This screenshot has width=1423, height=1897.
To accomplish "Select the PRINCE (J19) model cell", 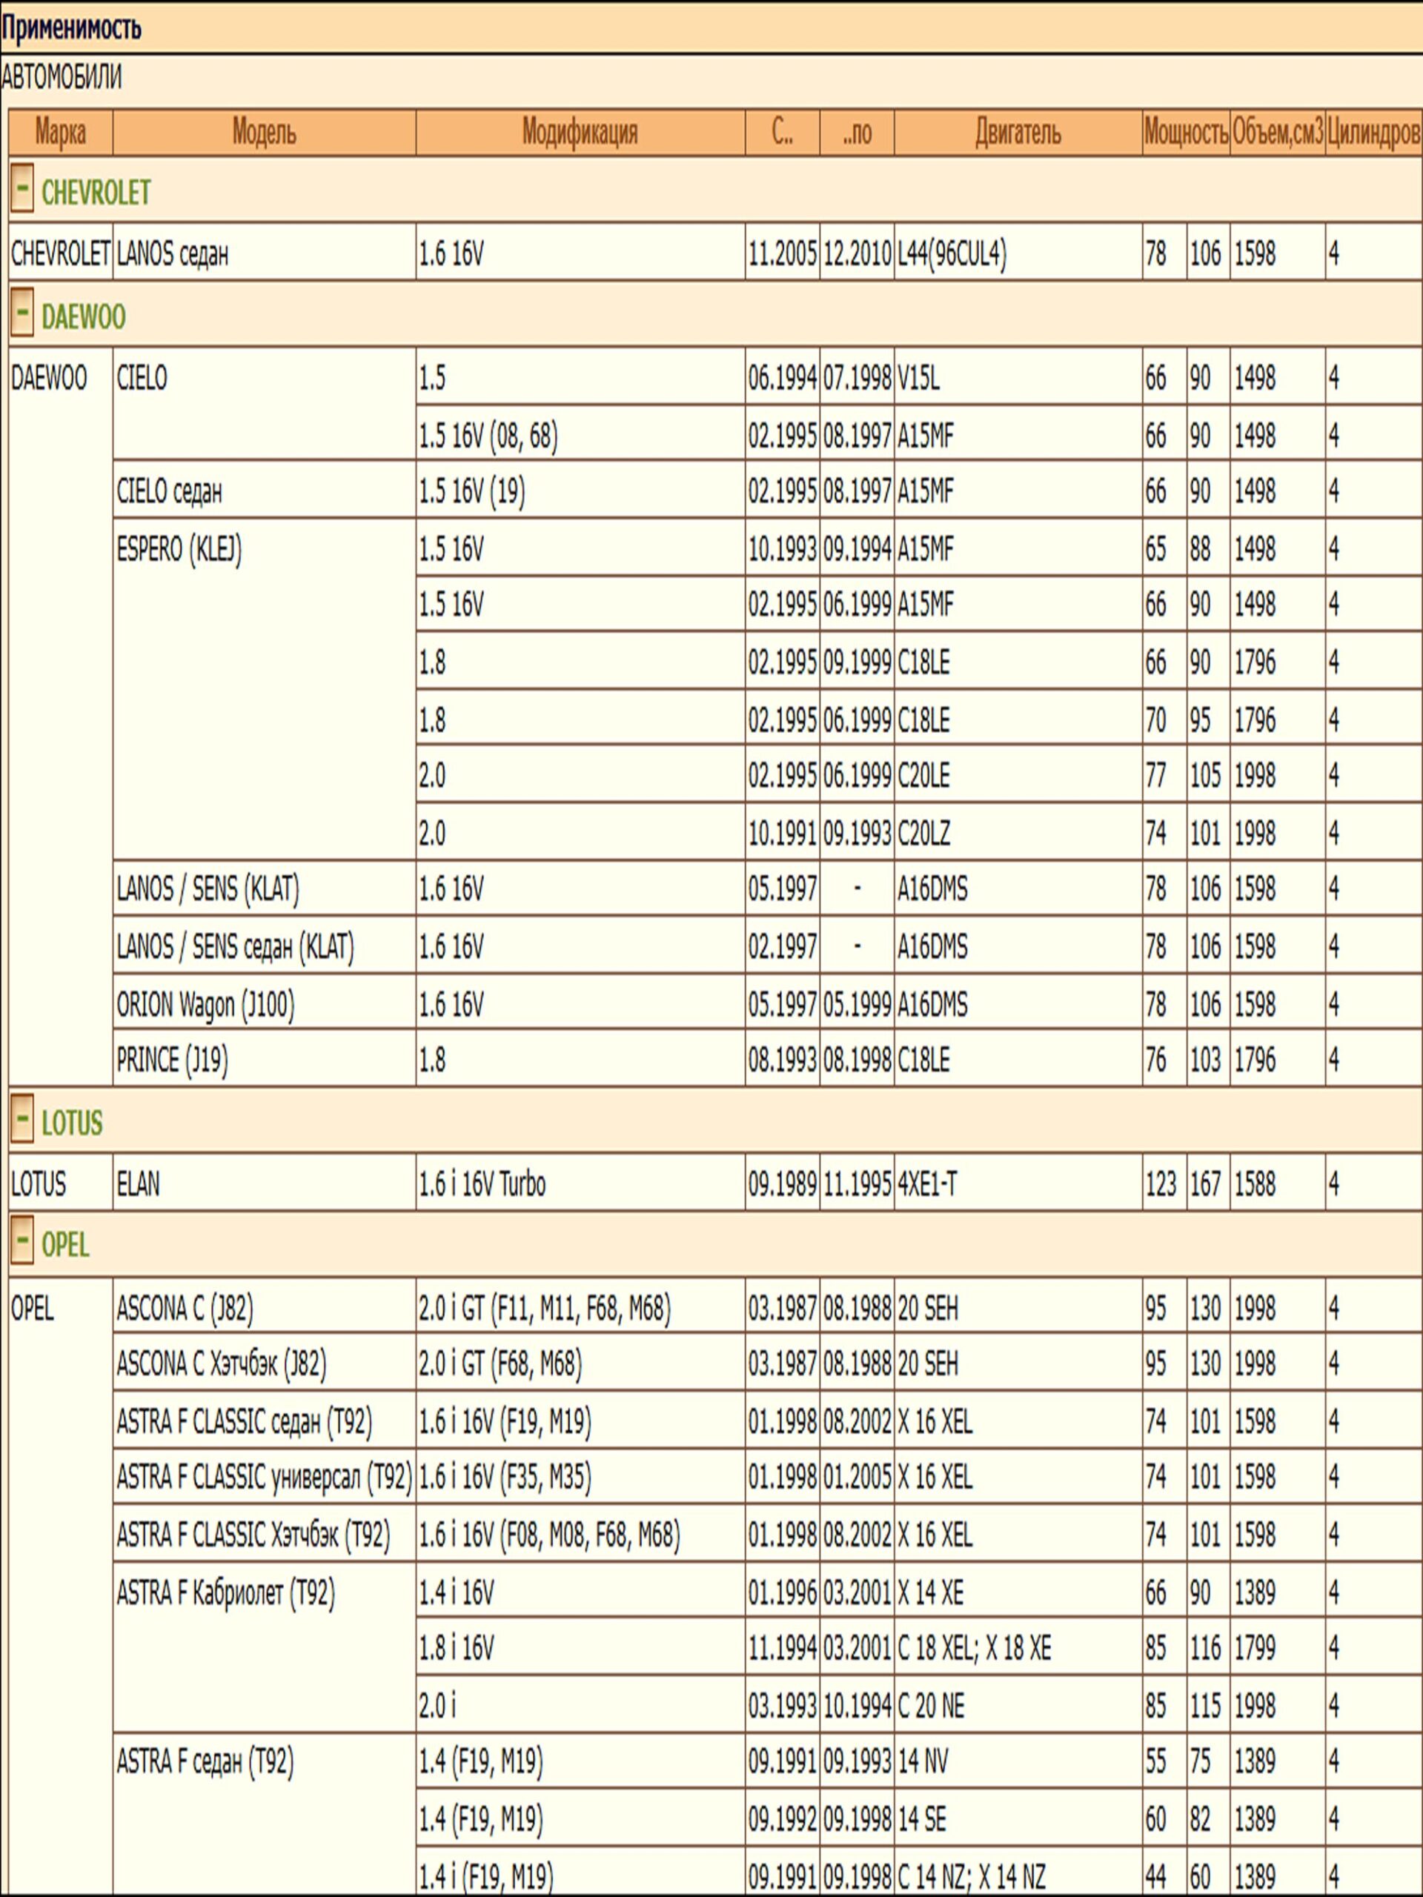I will click(173, 1060).
